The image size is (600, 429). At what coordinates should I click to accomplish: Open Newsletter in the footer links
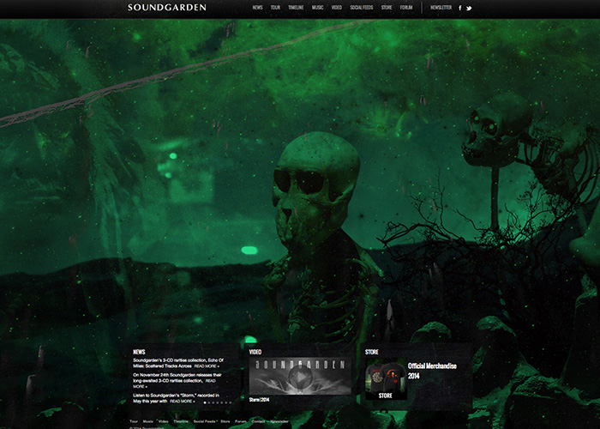click(279, 421)
